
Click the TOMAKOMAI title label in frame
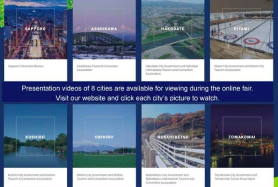pyautogui.click(x=241, y=137)
